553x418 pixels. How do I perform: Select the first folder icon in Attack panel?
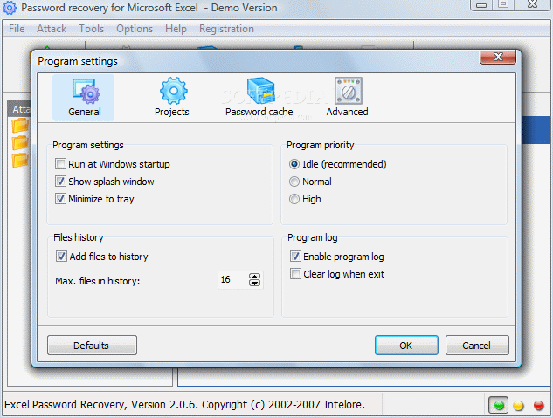20,126
